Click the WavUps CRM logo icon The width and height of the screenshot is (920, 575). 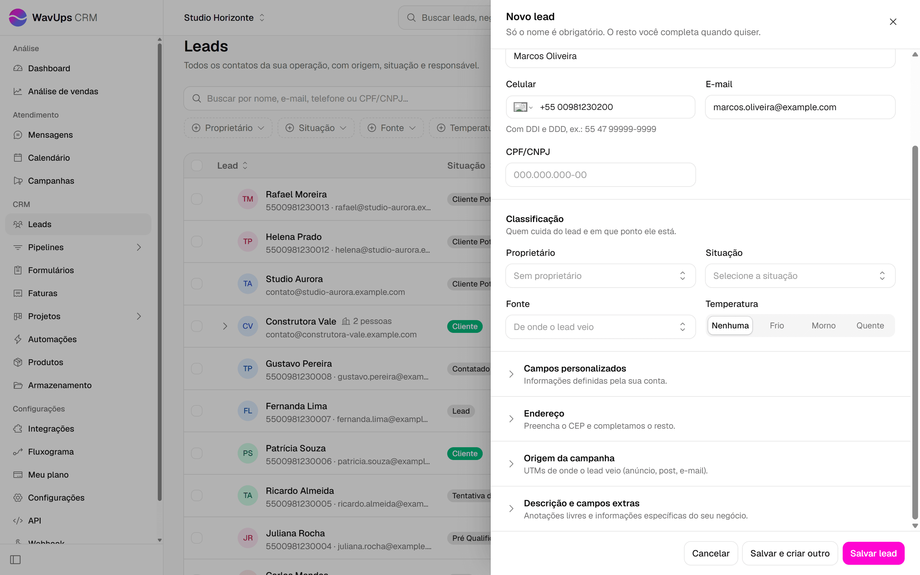click(18, 18)
